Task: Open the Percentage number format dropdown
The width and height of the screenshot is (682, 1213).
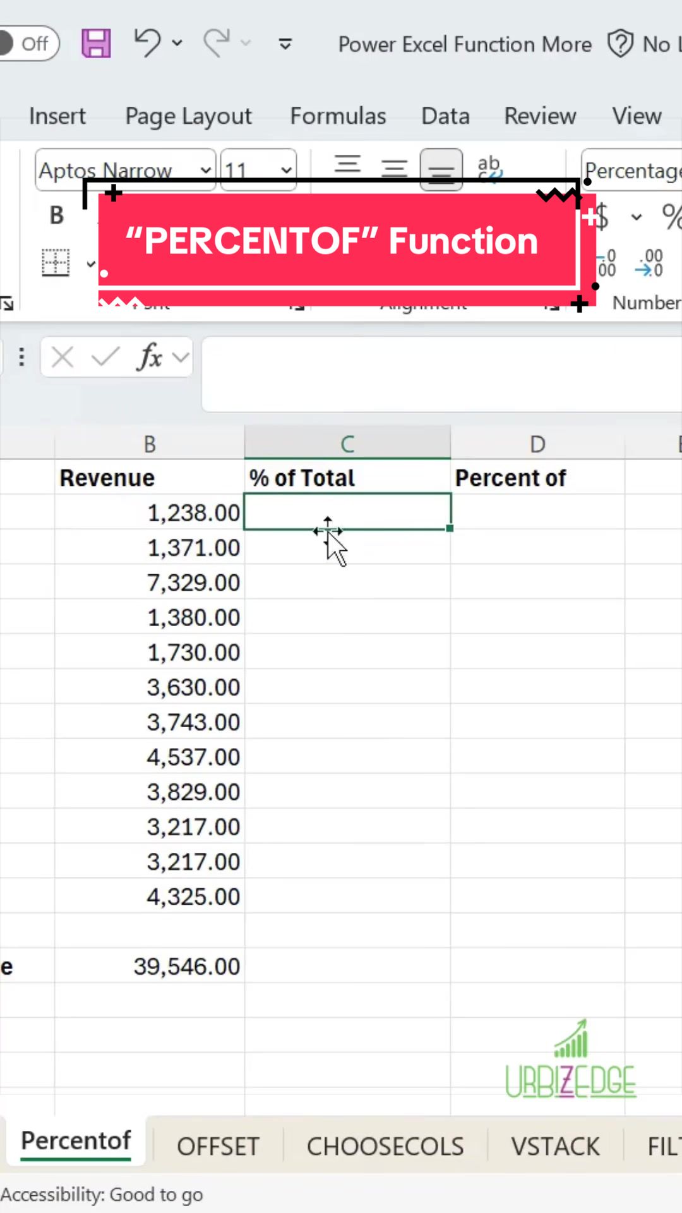Action: point(631,169)
